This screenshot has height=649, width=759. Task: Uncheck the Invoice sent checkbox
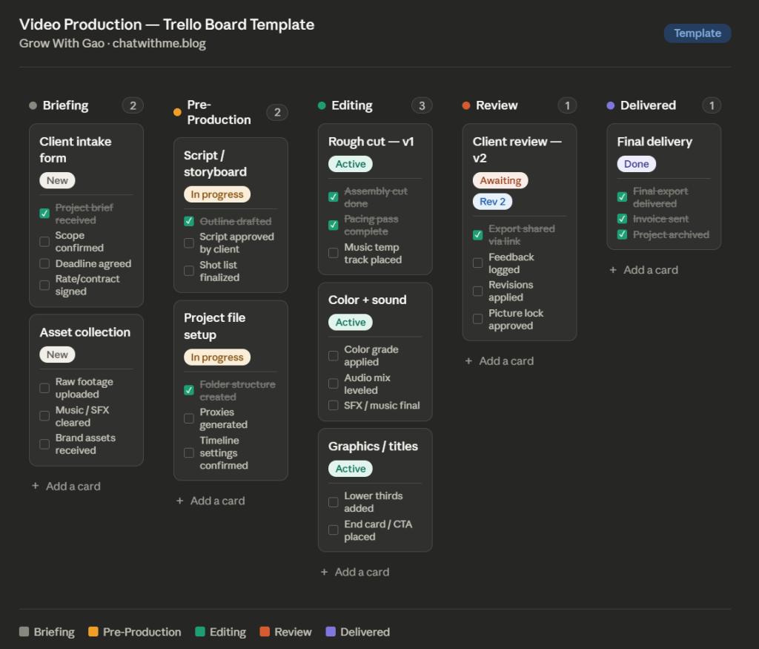pyautogui.click(x=623, y=219)
